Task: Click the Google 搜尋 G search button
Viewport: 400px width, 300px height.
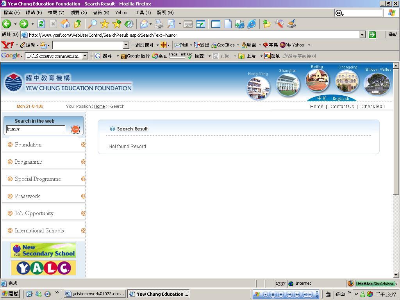Action: pyautogui.click(x=103, y=56)
